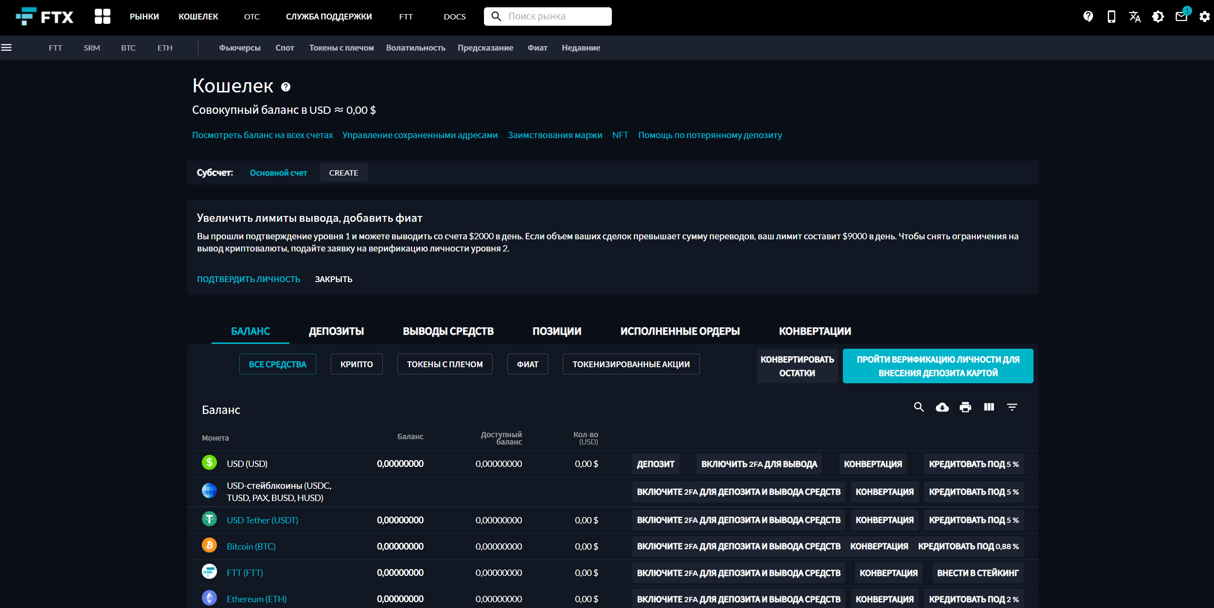The image size is (1214, 608).
Task: Switch to the ДЕПОЗИТЫ tab
Action: coord(337,331)
